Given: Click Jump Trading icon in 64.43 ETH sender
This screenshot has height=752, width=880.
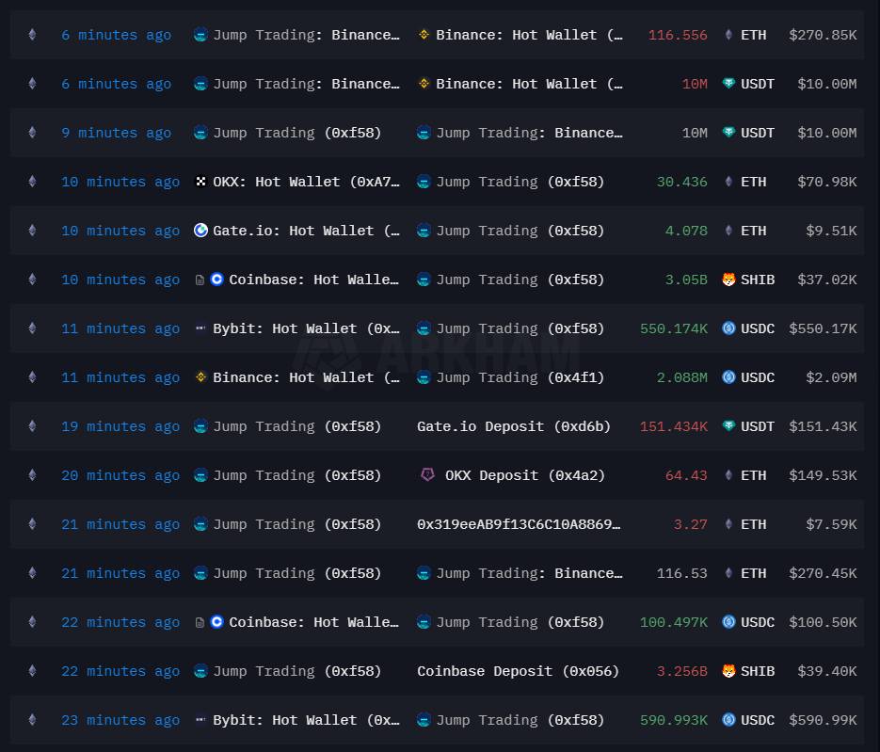Looking at the screenshot, I should click(x=200, y=475).
